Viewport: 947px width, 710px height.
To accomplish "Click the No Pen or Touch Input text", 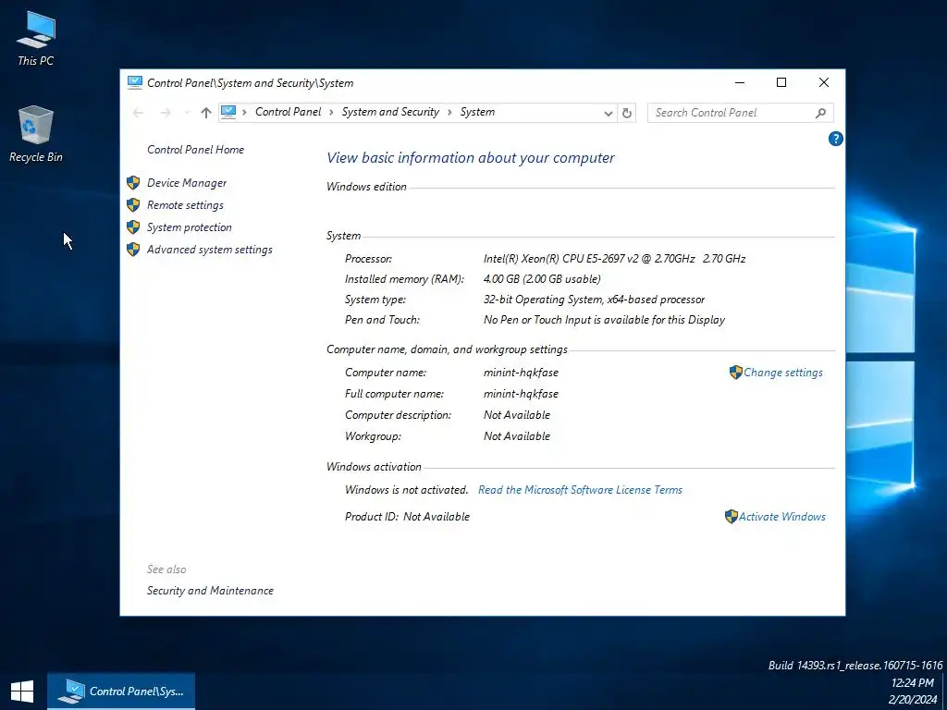I will 604,320.
